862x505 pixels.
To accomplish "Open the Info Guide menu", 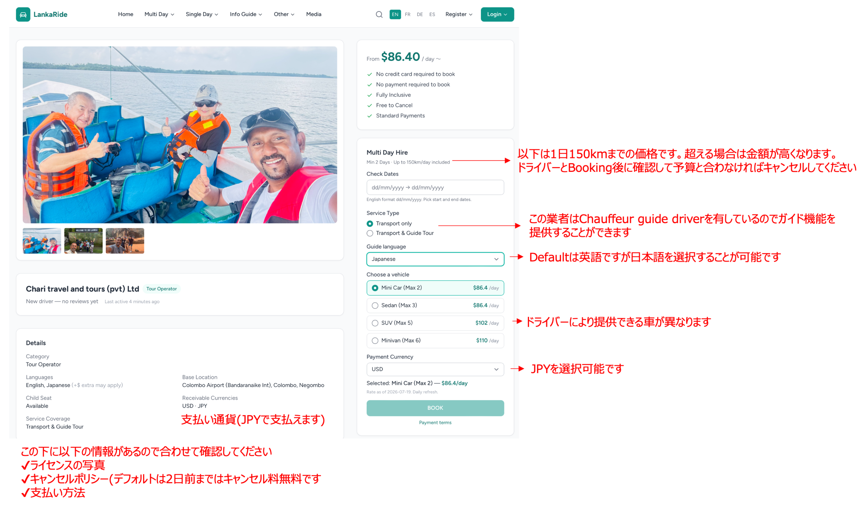I will [x=246, y=14].
